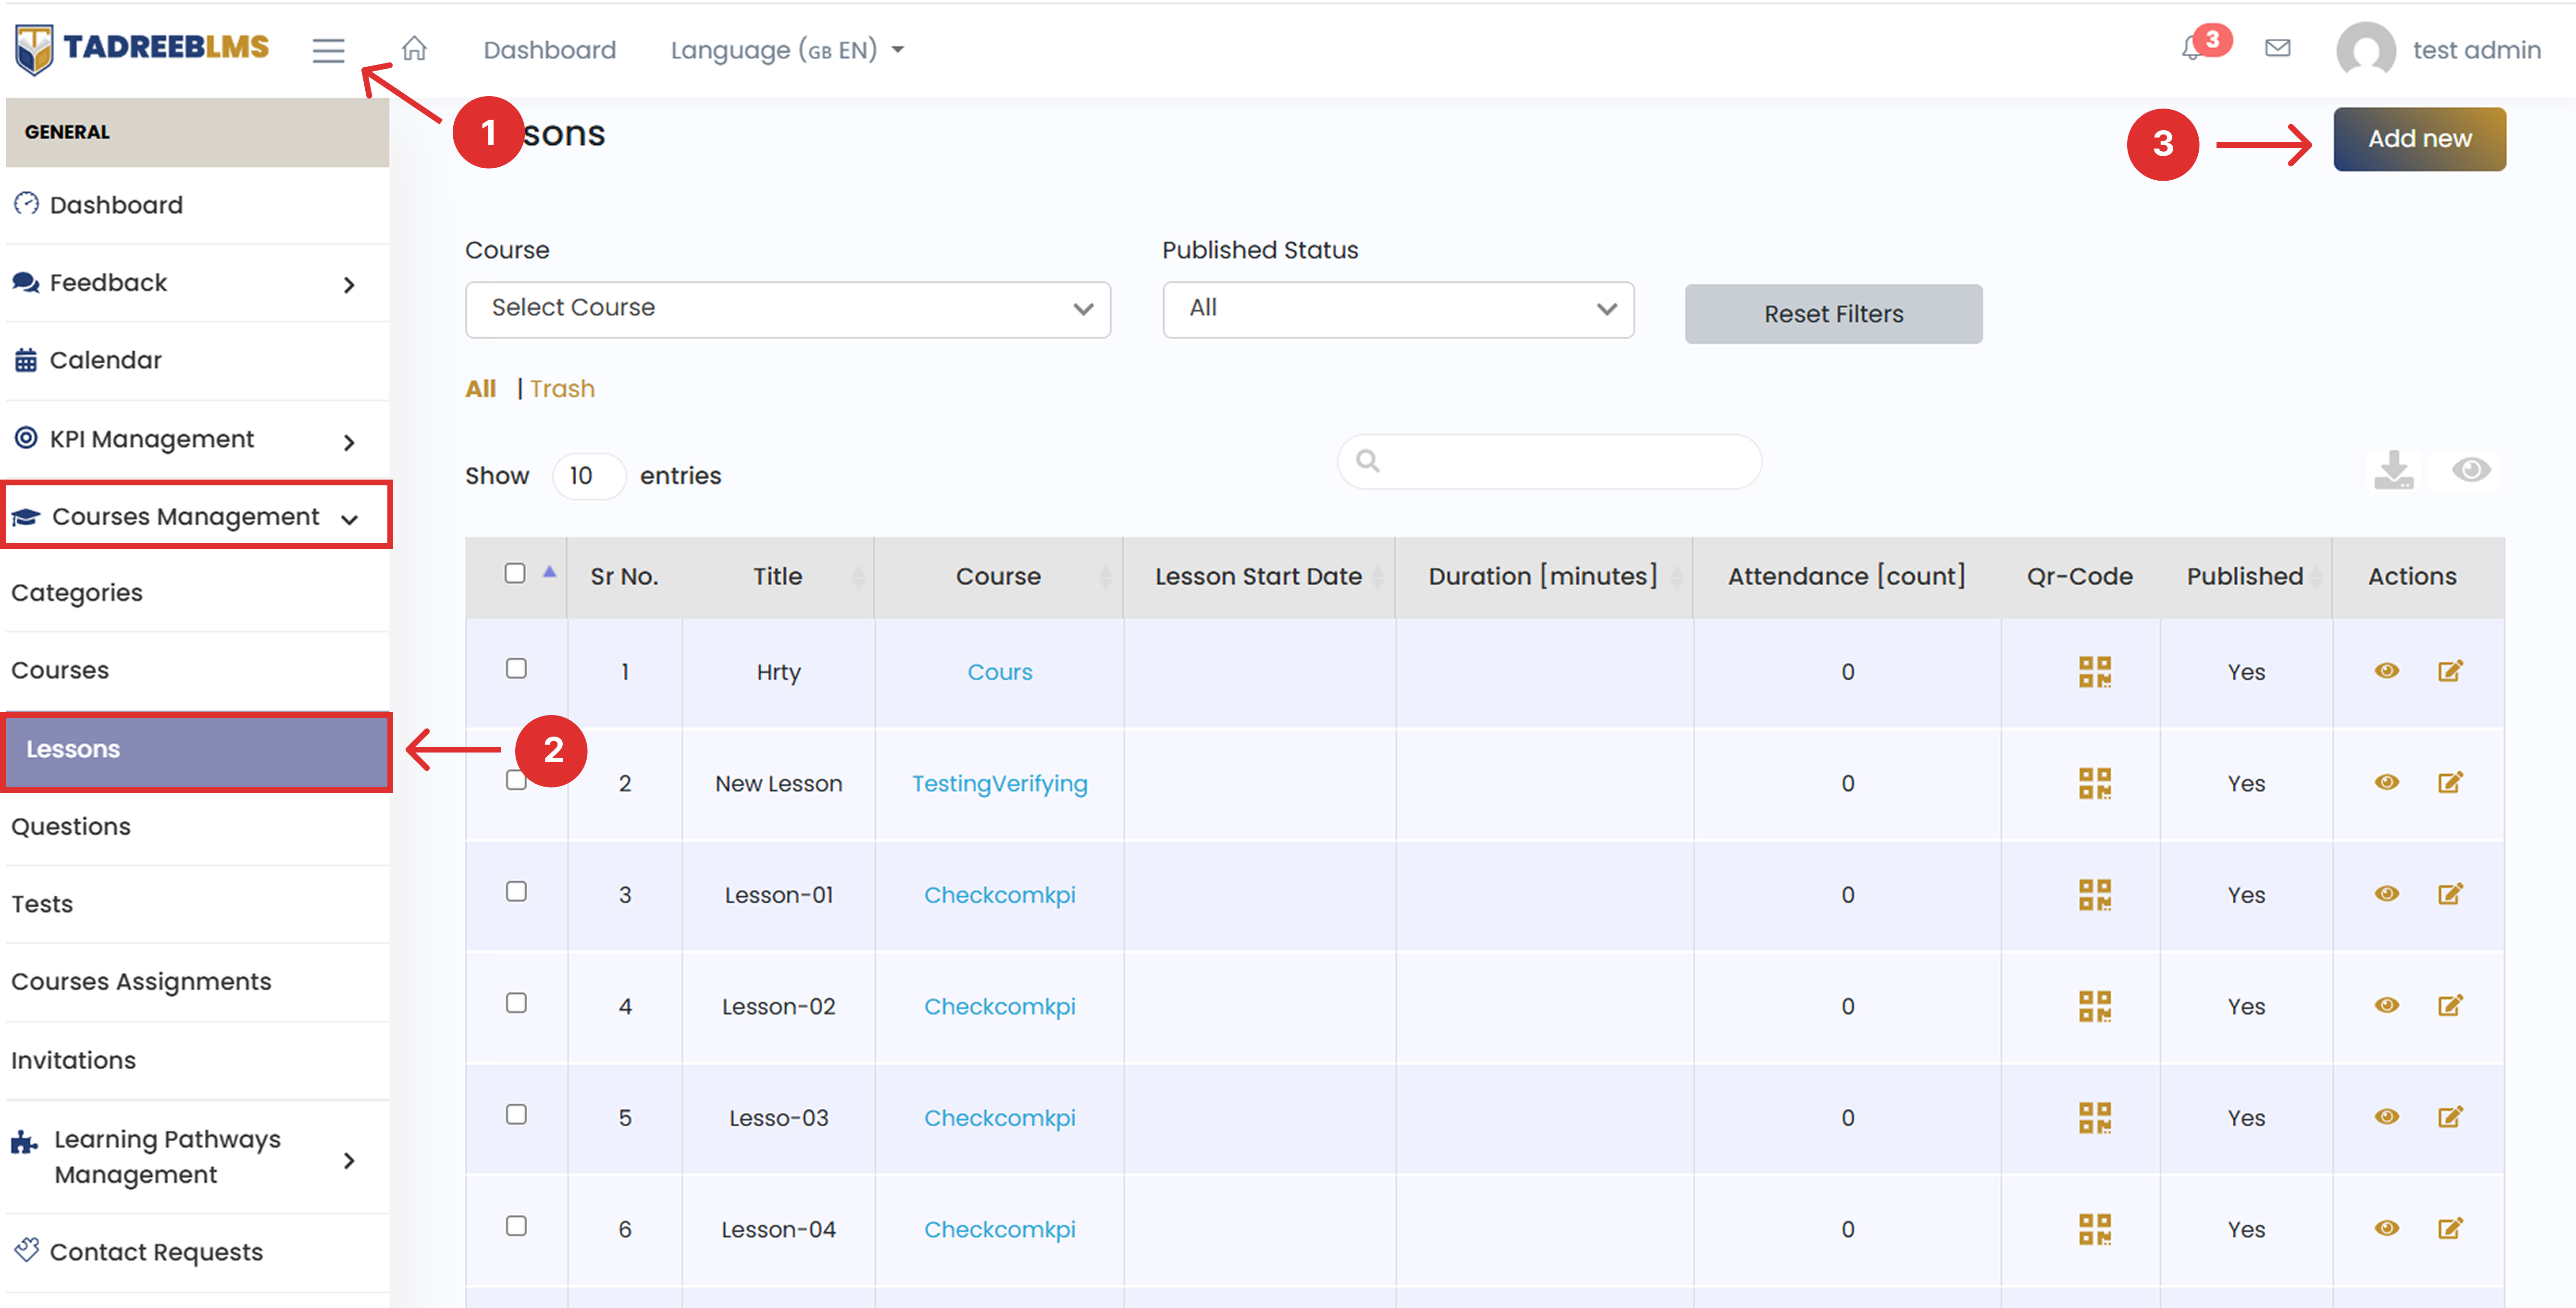The width and height of the screenshot is (2576, 1308).
Task: Click the test admin avatar
Action: tap(2365, 50)
